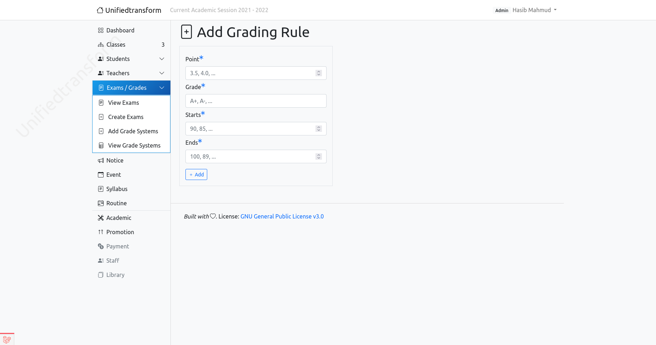This screenshot has height=345, width=656.
Task: Click the View Exams icon
Action: (101, 103)
